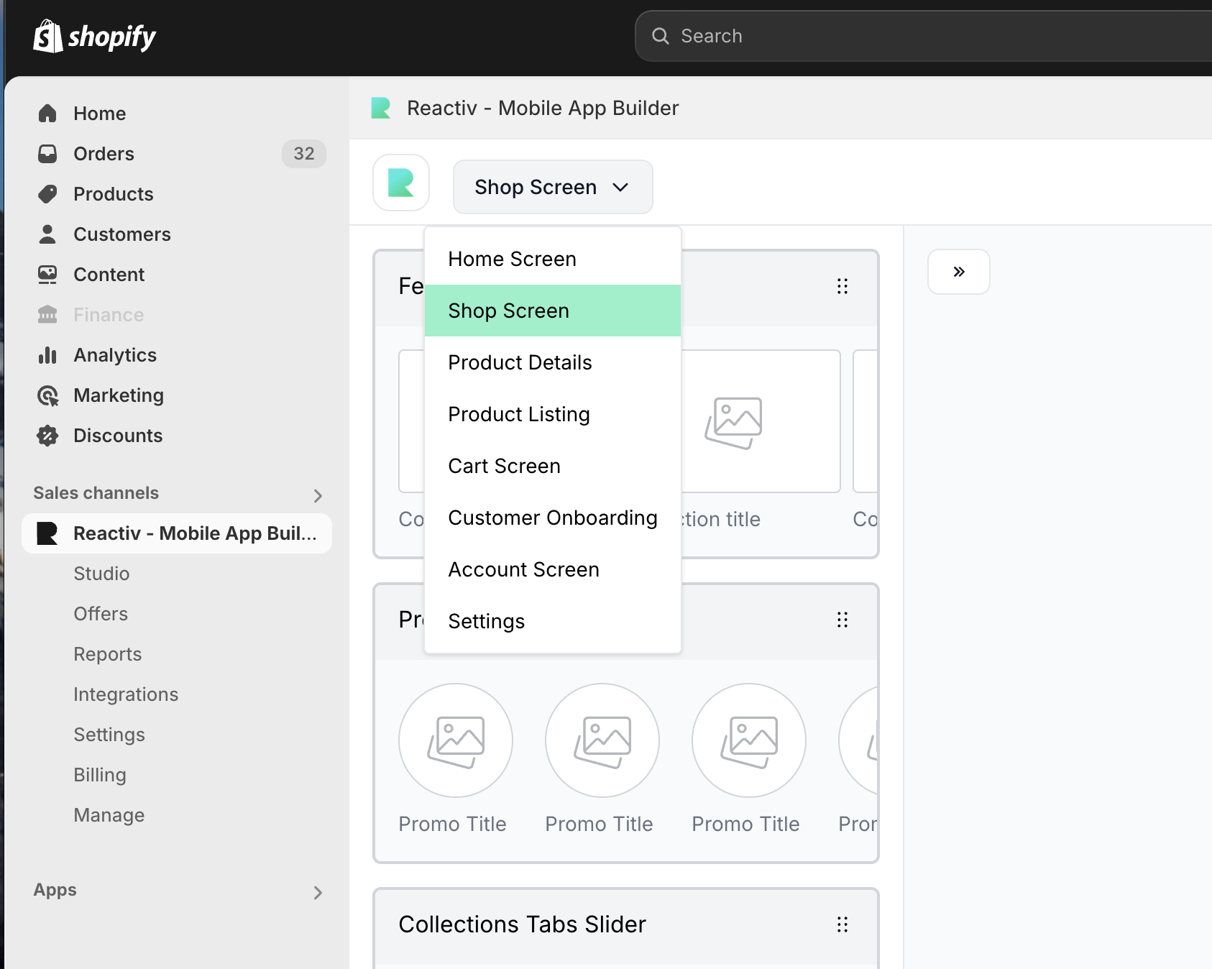The image size is (1212, 969).
Task: Expand the Sales channels section
Action: [318, 495]
